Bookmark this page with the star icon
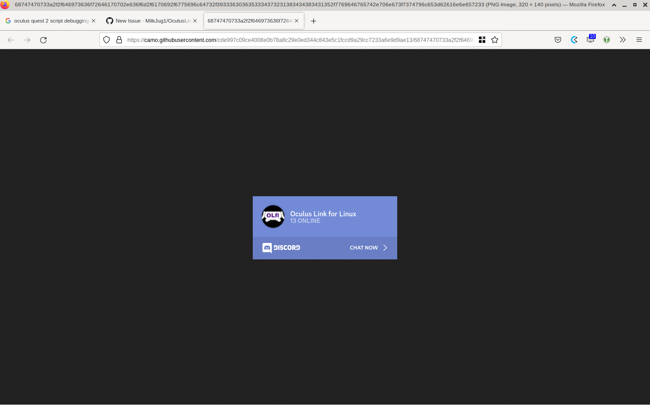The image size is (650, 406). 495,40
